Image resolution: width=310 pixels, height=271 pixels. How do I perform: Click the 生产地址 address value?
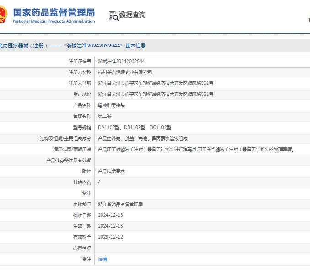pos(155,94)
